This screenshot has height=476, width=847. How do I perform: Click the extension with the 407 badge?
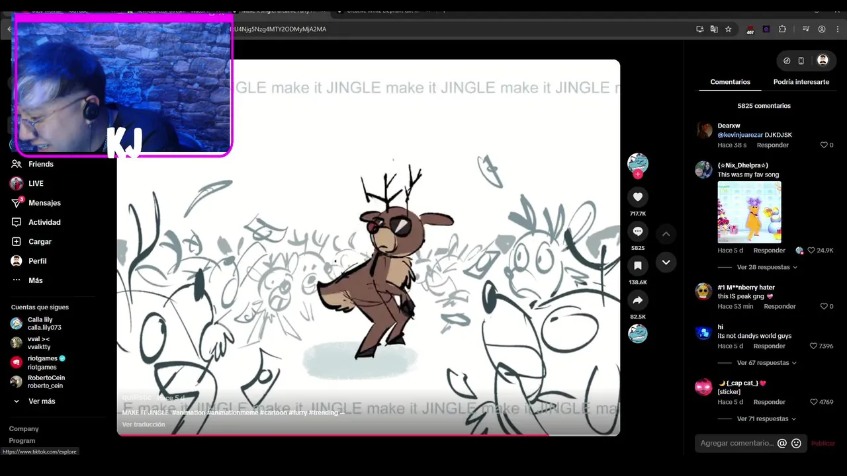[750, 30]
